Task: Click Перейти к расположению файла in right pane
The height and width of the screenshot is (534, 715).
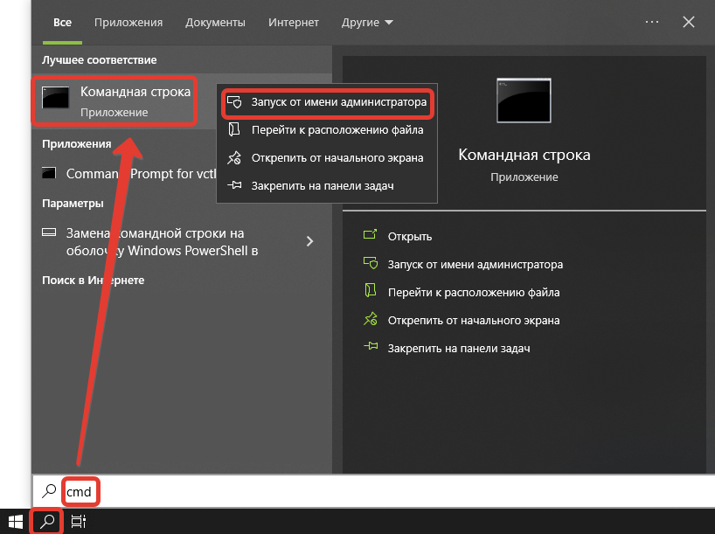Action: [x=474, y=292]
